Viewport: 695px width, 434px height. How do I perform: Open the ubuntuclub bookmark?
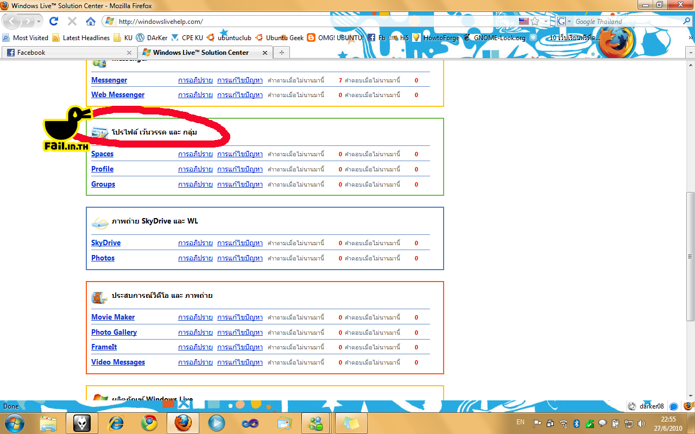(229, 38)
